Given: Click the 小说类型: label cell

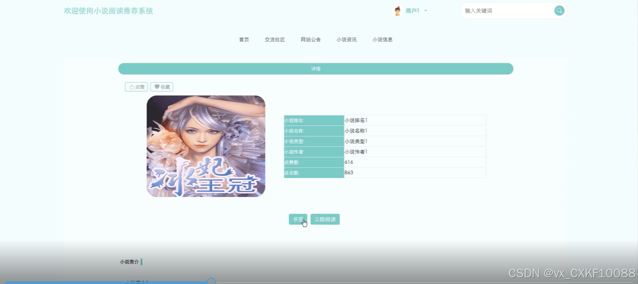Looking at the screenshot, I should (314, 142).
